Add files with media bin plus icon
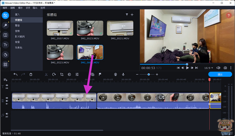Viewport: 235px width, 136px height. [x=132, y=14]
